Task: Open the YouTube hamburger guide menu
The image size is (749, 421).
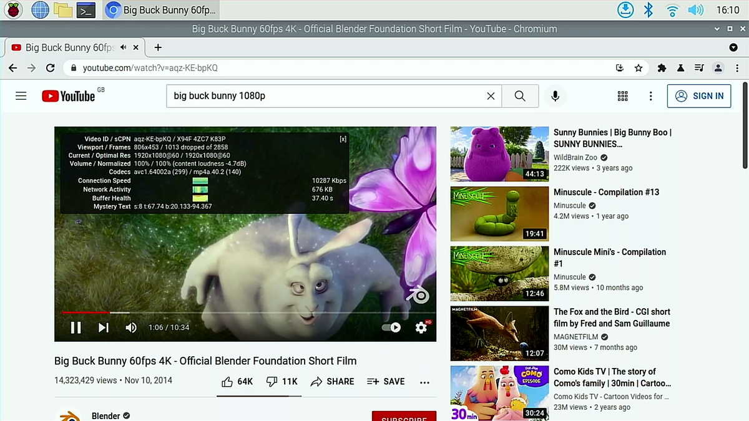Action: [x=21, y=96]
